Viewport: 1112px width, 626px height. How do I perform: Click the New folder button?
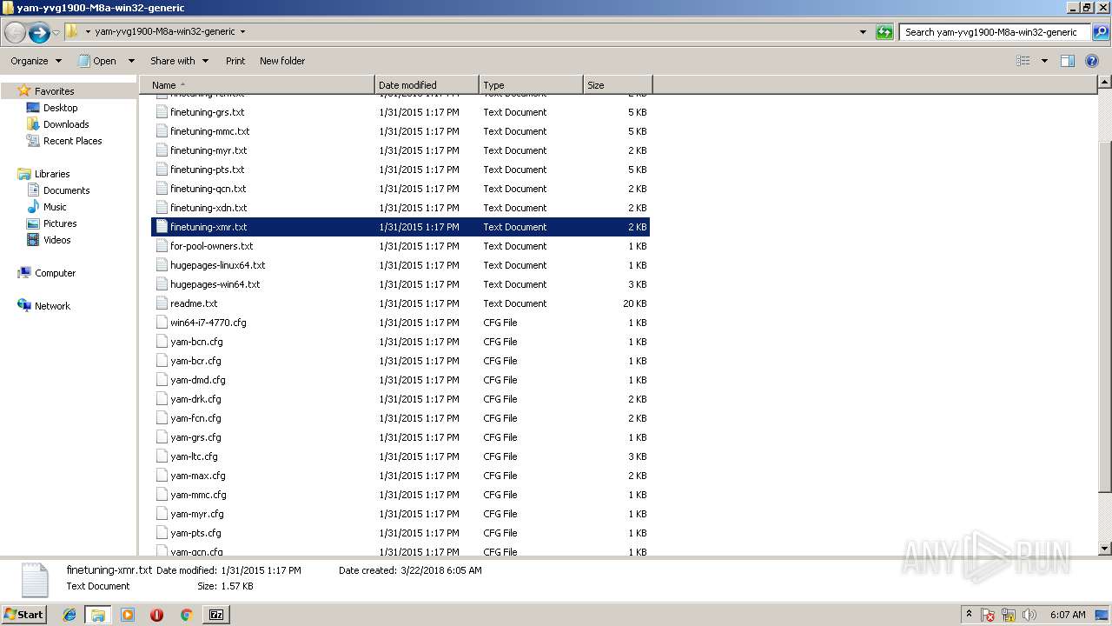coord(282,61)
